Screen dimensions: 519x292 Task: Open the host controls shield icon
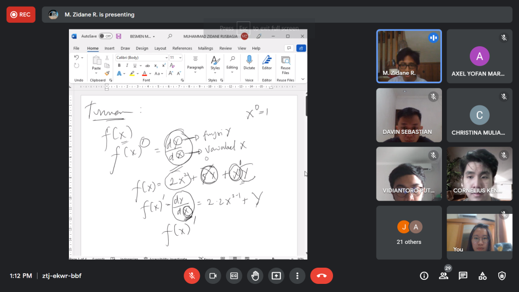[x=502, y=276]
